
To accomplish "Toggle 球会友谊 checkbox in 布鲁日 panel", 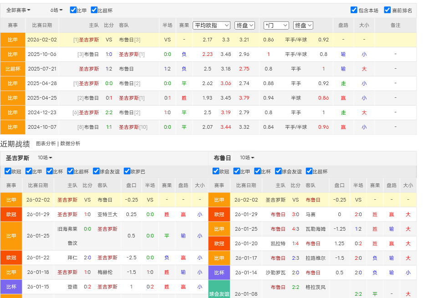I will coord(278,172).
